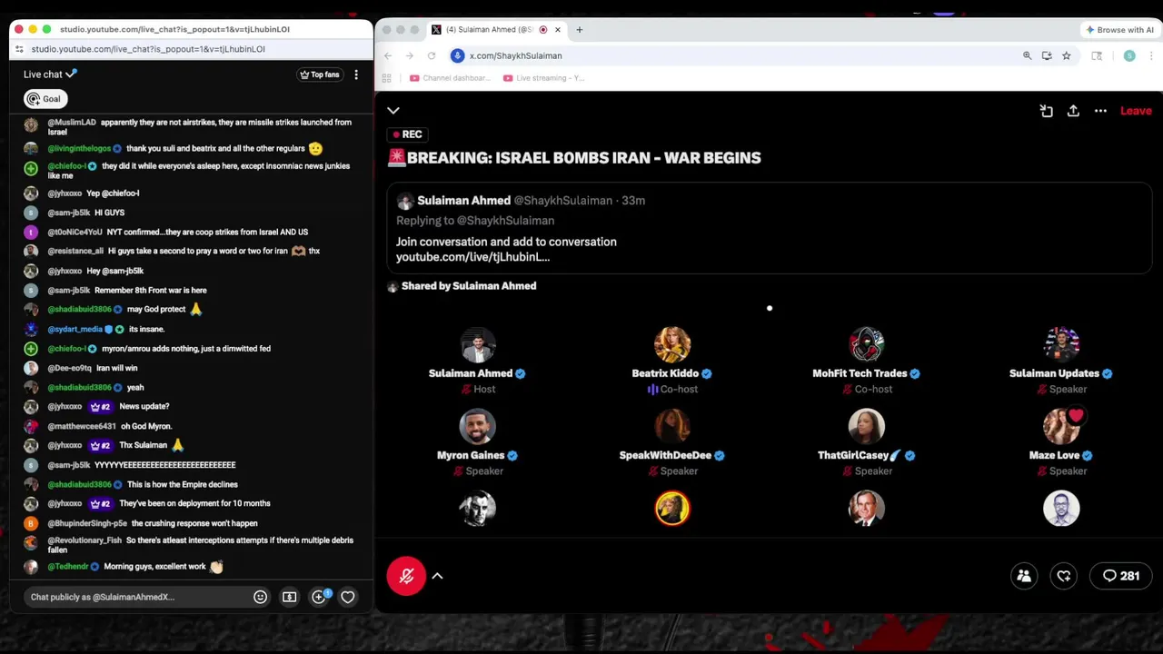1163x654 pixels.
Task: Close the Sulaiman Ahmed X tab
Action: [558, 30]
